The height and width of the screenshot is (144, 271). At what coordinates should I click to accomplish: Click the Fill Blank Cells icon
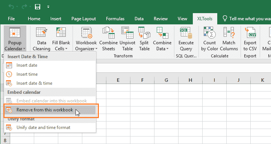(61, 32)
